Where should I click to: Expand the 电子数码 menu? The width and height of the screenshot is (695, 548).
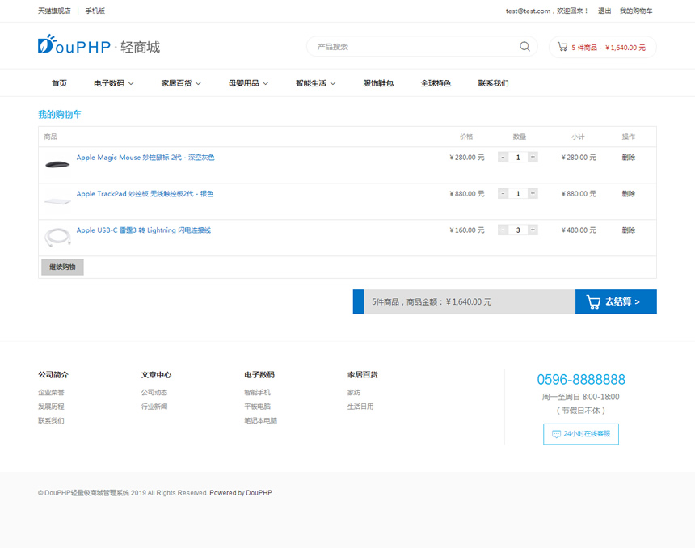coord(114,83)
